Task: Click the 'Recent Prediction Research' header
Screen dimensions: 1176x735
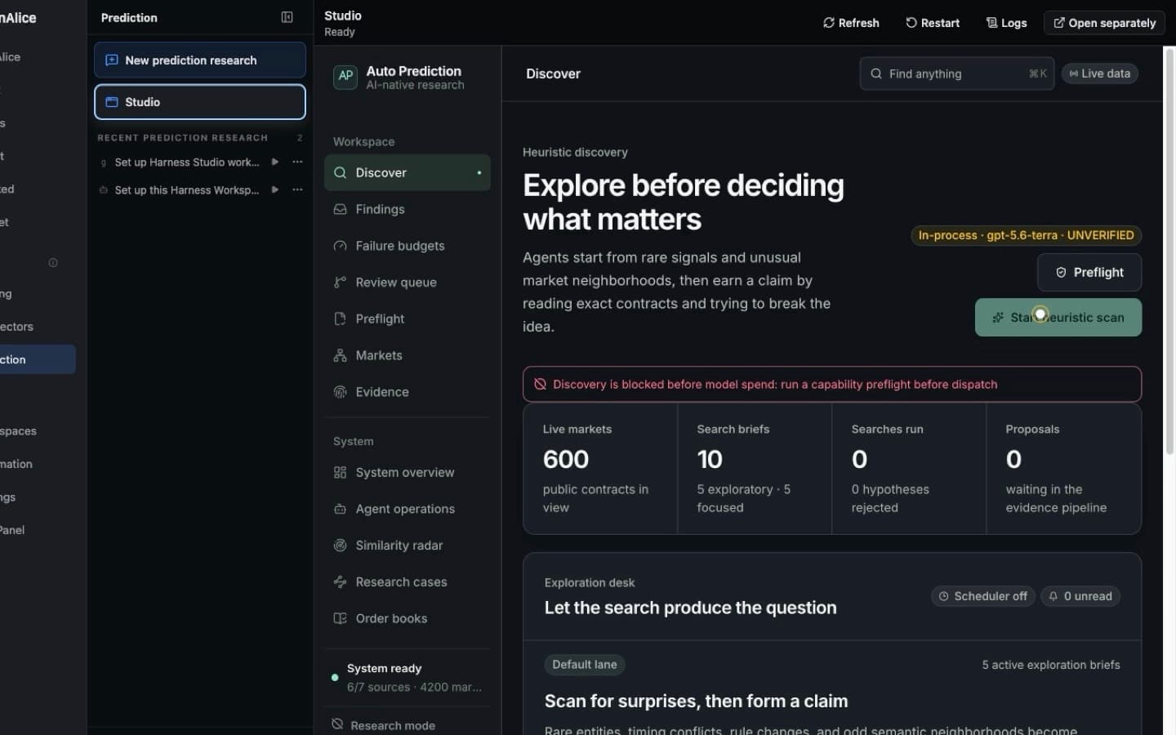Action: (183, 138)
